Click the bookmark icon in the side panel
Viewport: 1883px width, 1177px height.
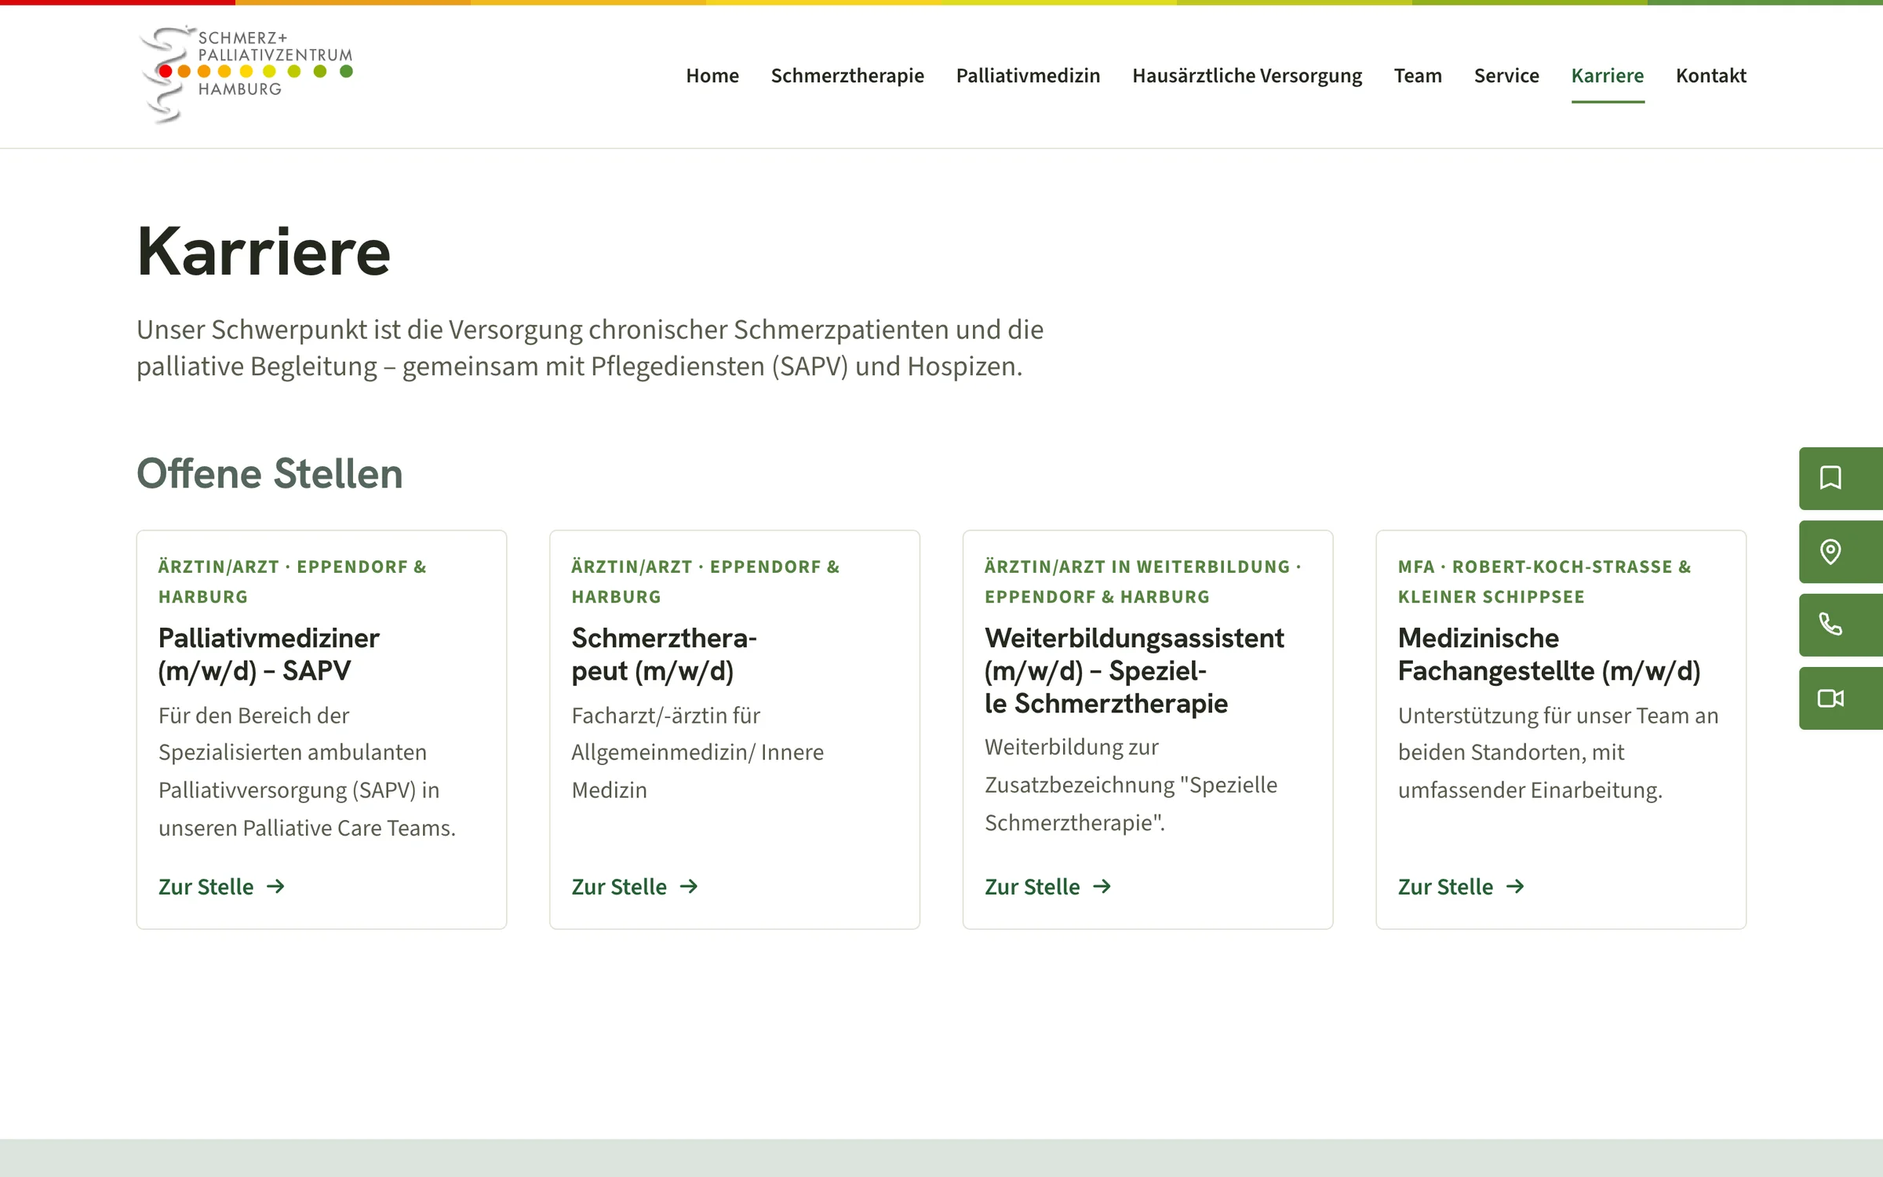[1830, 478]
